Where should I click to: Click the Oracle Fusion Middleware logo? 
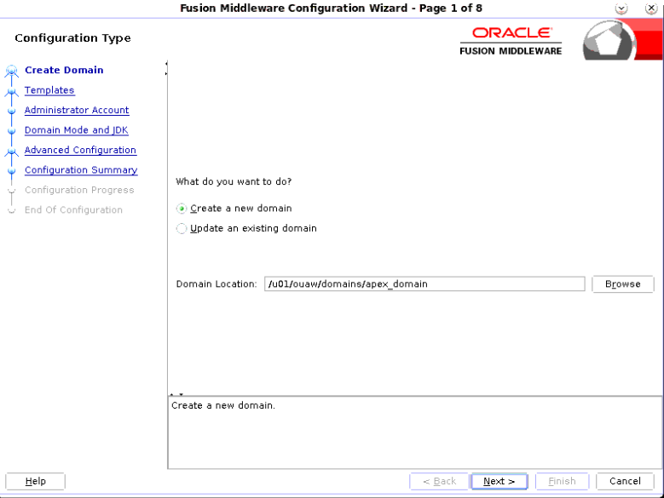[x=511, y=42]
